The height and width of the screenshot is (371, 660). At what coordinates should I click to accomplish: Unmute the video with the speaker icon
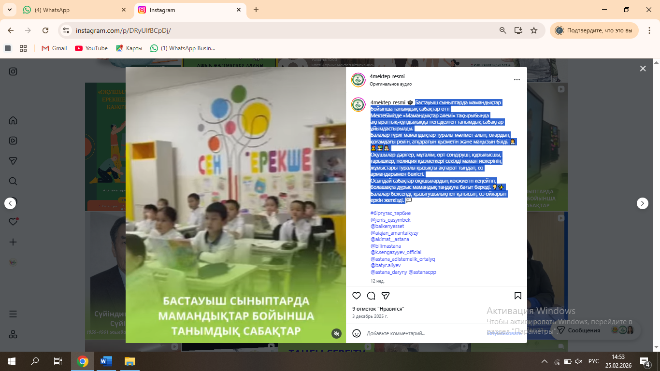click(x=336, y=333)
